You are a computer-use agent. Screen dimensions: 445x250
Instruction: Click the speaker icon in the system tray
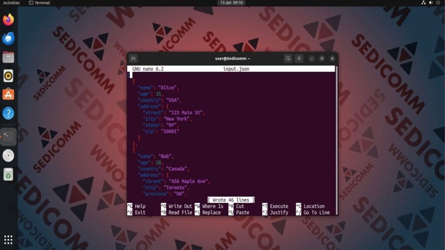(431, 3)
